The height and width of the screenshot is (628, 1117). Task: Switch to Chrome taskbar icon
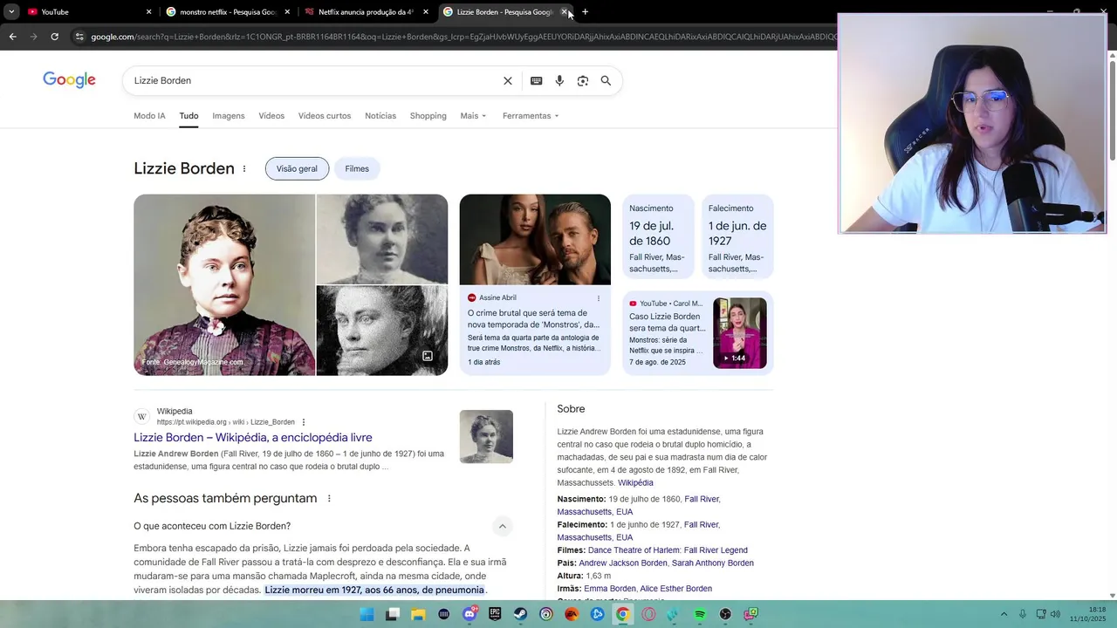pyautogui.click(x=622, y=614)
